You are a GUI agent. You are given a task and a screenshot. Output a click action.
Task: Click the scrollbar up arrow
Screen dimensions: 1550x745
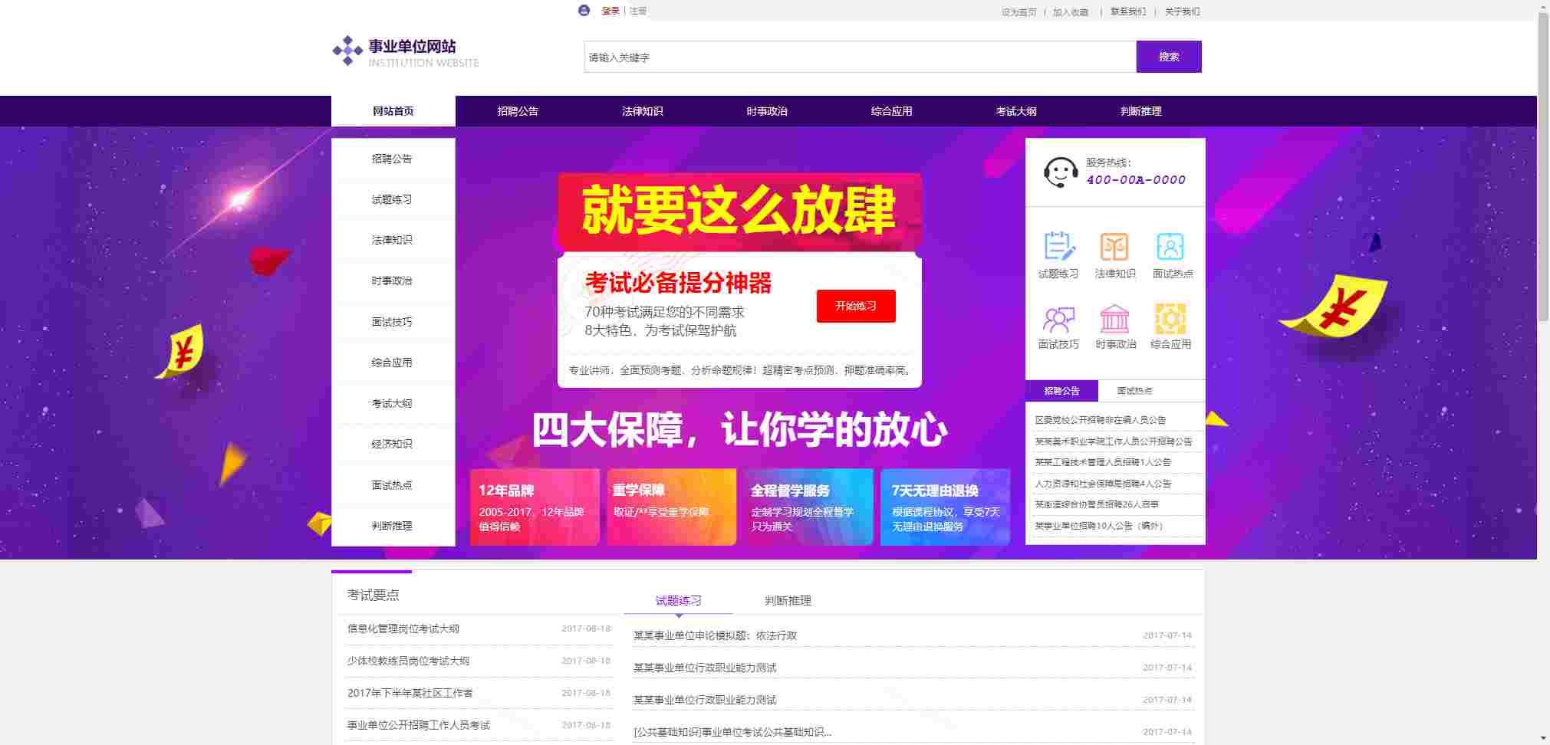point(1543,6)
